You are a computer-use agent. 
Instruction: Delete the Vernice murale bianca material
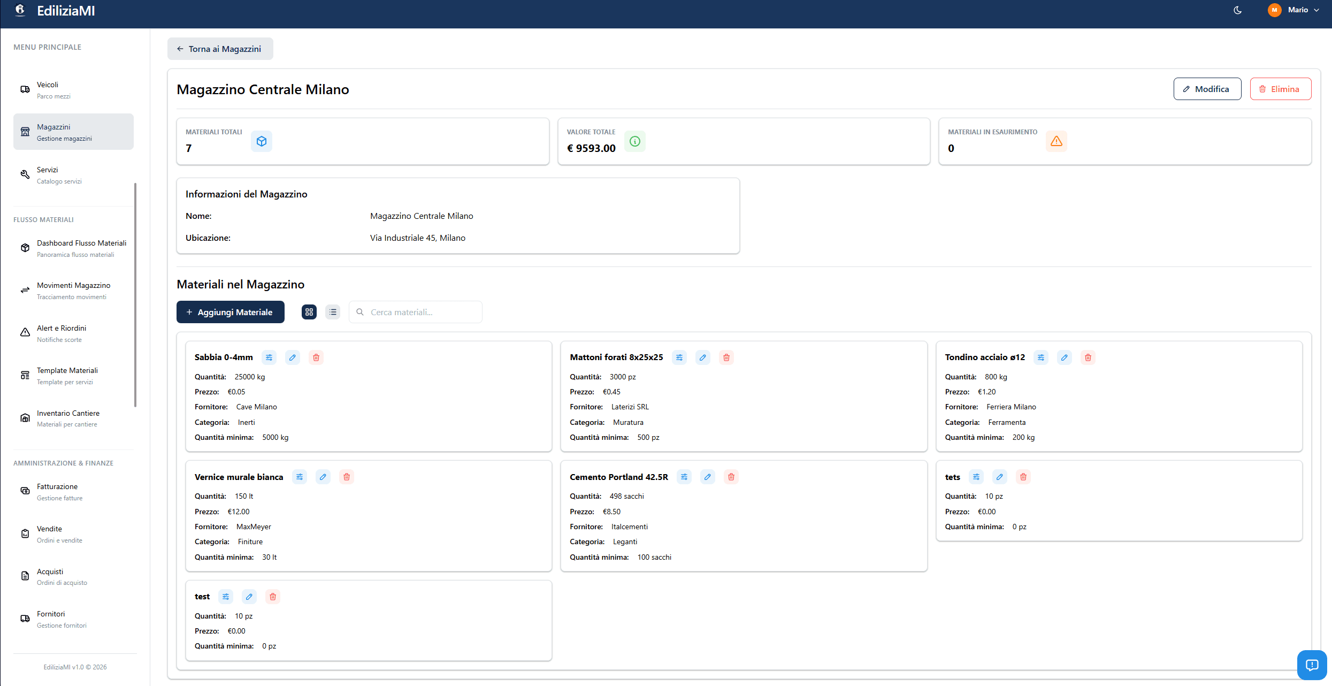tap(347, 477)
